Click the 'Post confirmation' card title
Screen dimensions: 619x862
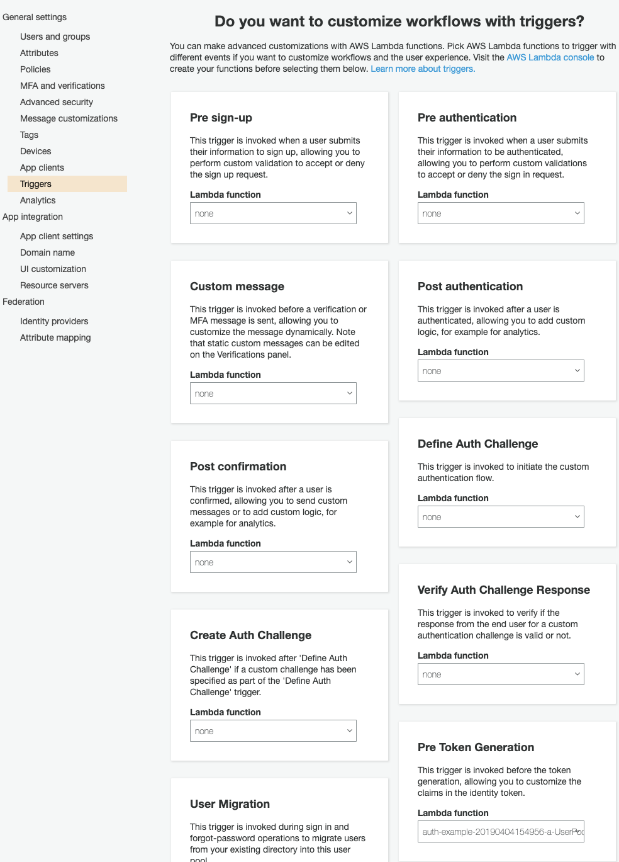pyautogui.click(x=238, y=467)
